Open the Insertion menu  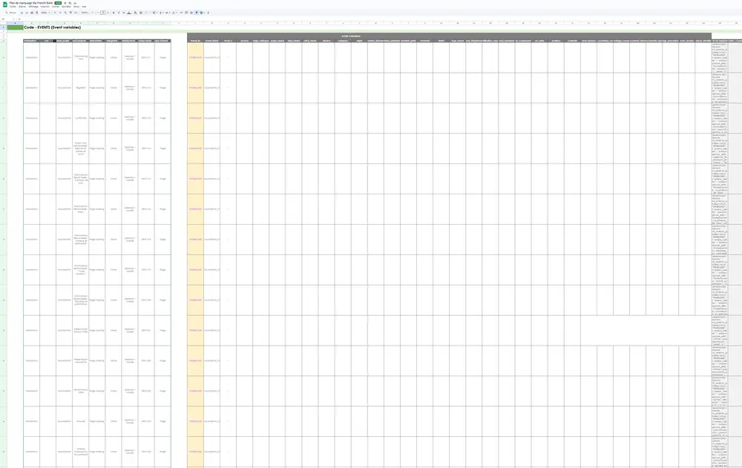click(45, 7)
